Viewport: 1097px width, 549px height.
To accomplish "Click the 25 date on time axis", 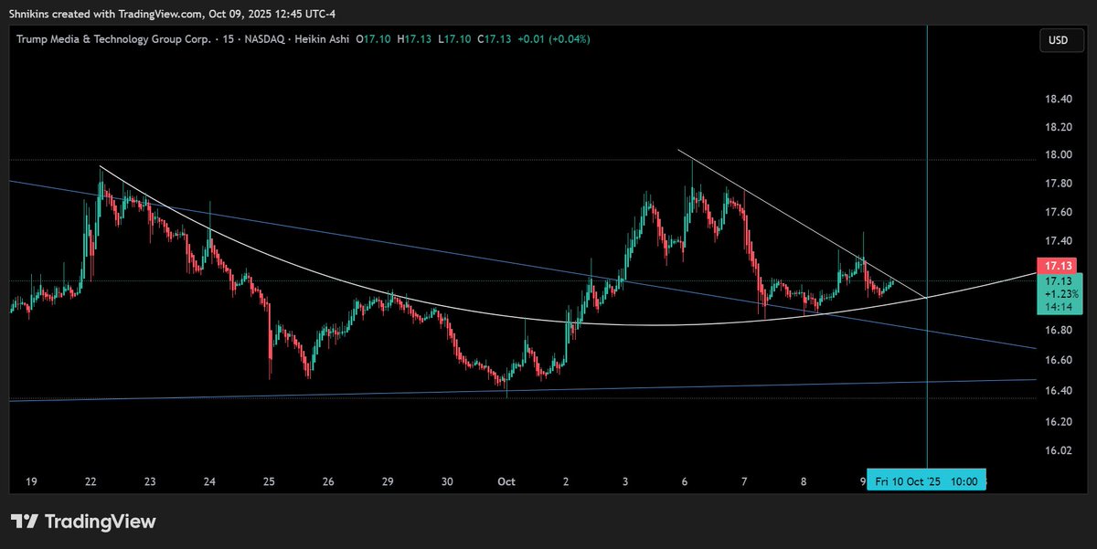I will [269, 480].
